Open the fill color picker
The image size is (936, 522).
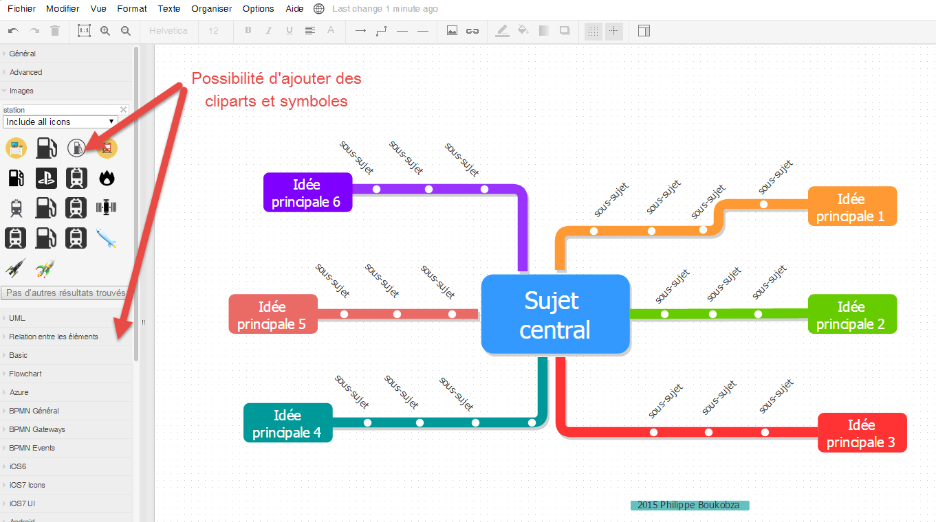tap(522, 31)
